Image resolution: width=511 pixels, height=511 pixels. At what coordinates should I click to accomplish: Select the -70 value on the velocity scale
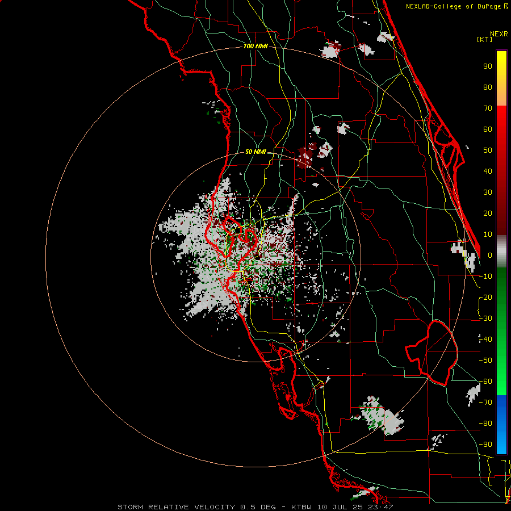(x=485, y=403)
